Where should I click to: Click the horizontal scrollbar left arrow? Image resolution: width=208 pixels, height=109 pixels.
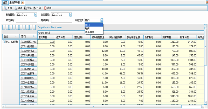coord(3,106)
